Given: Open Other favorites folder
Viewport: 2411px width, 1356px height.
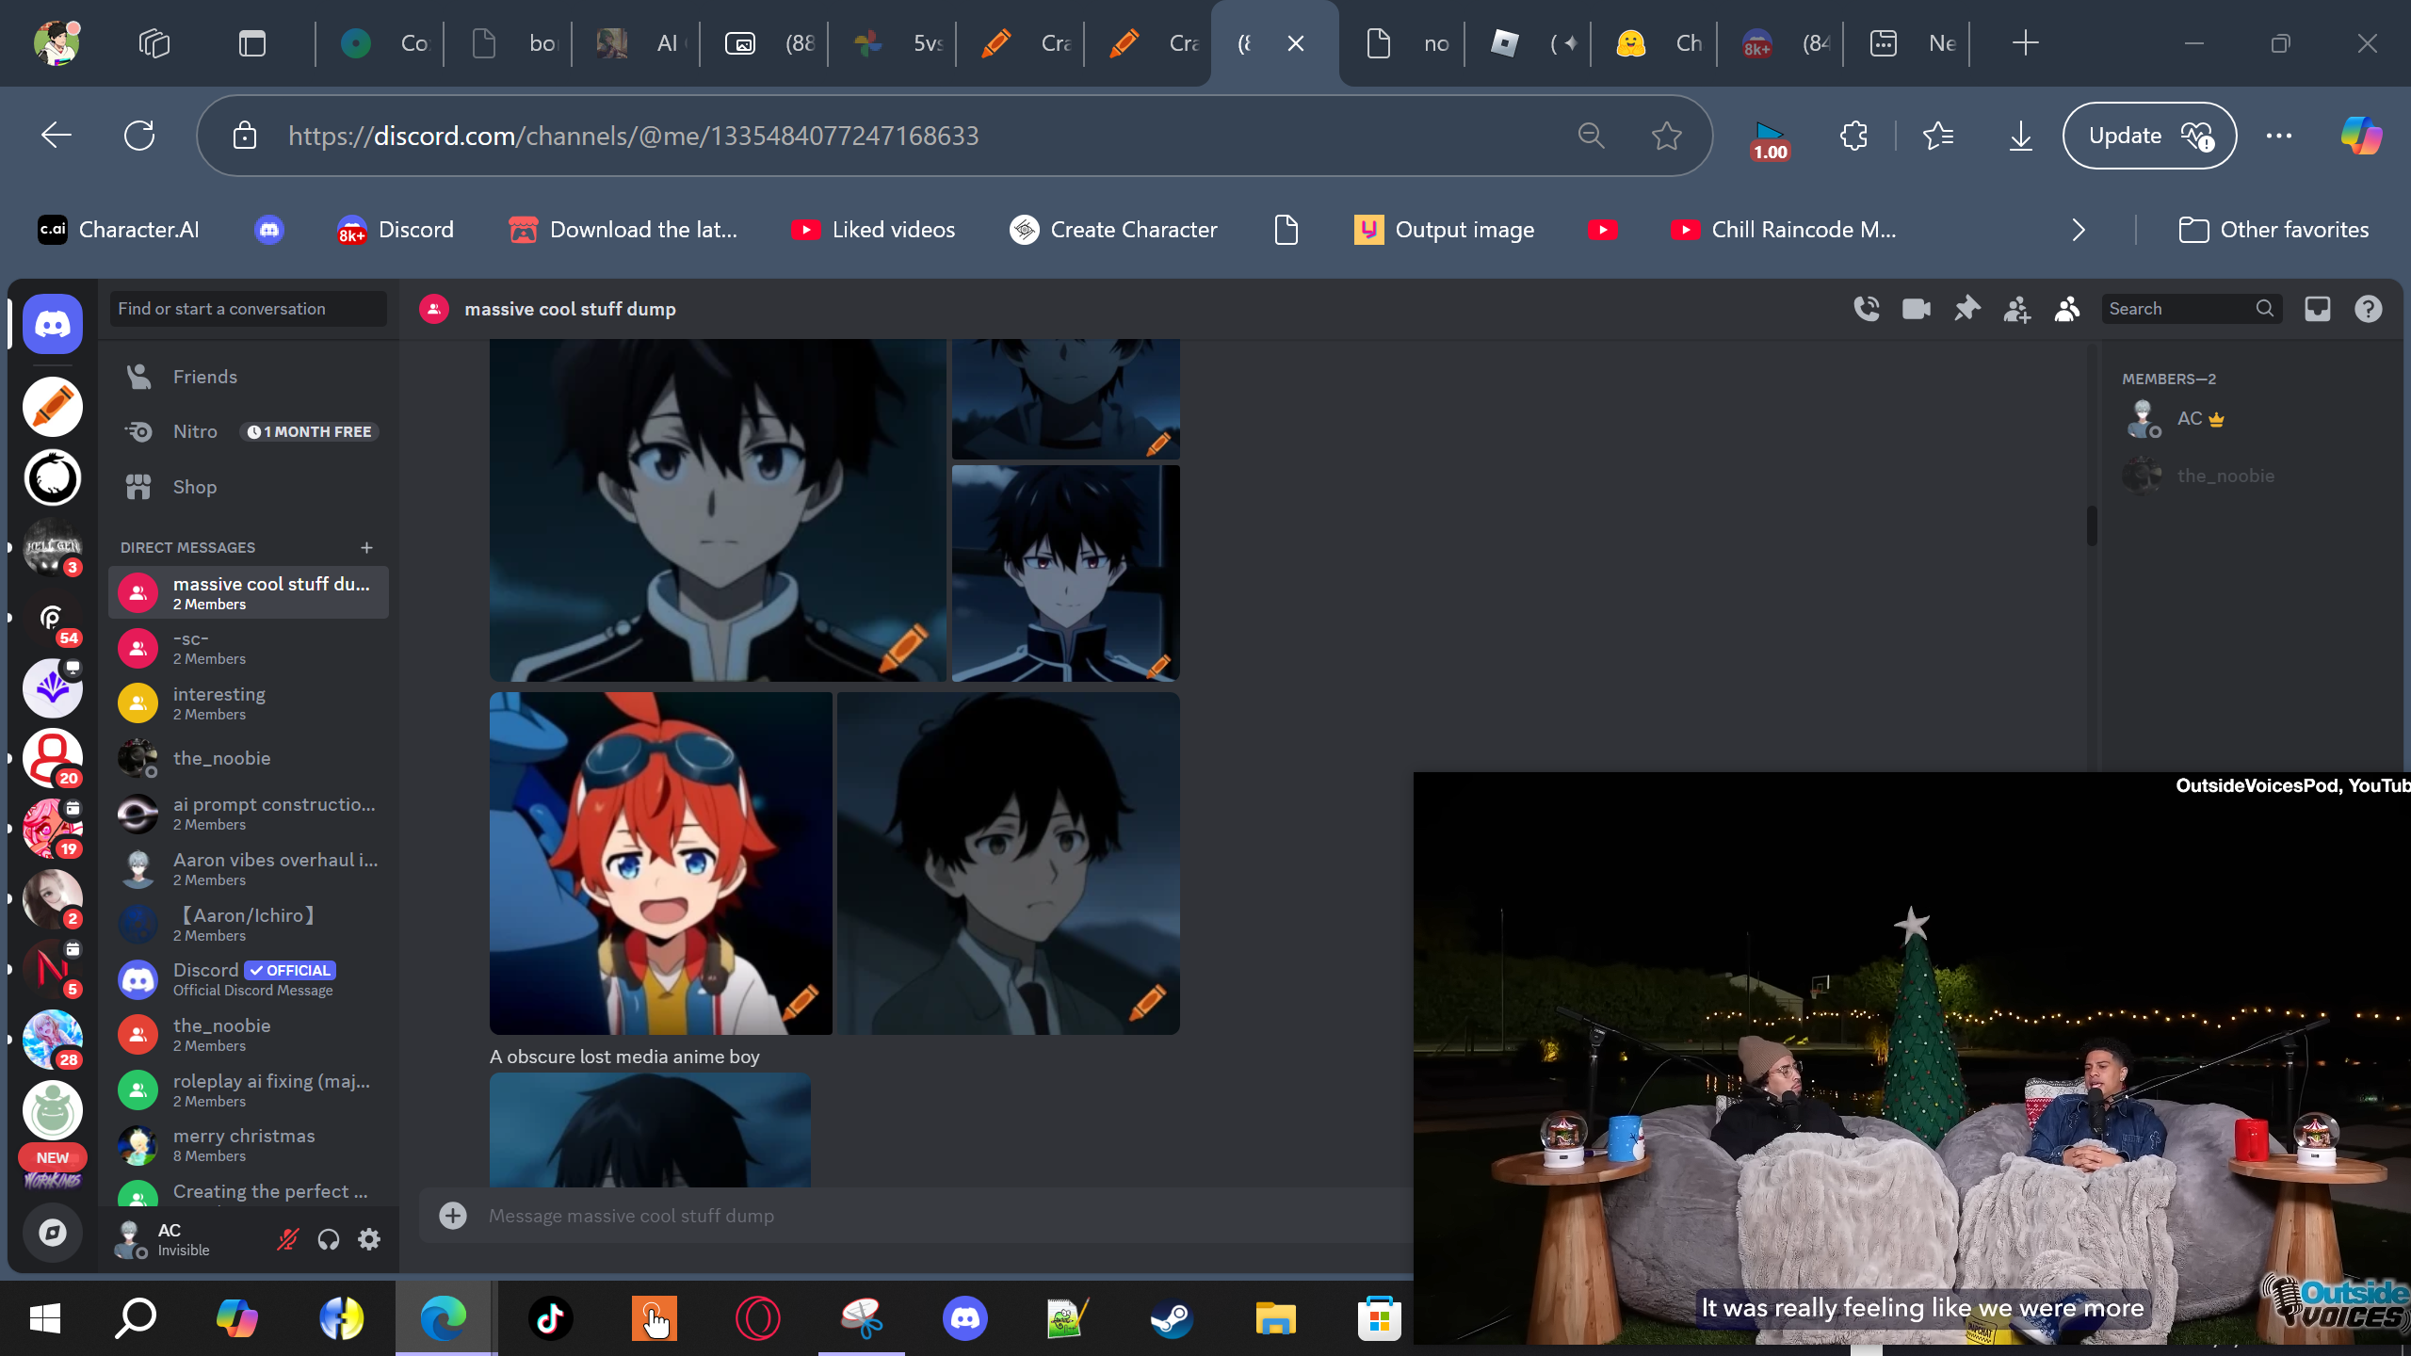Looking at the screenshot, I should pos(2273,230).
